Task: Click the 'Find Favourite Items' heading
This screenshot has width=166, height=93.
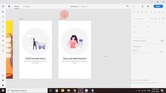Action: coord(36,59)
